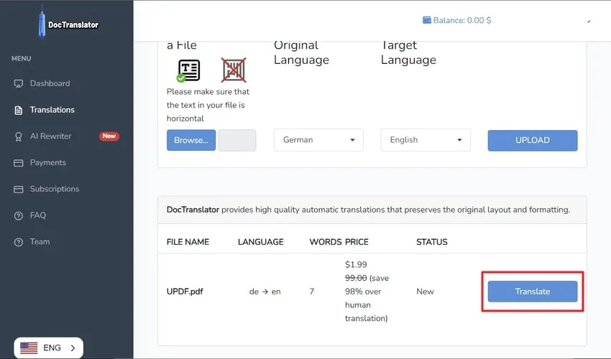
Task: Click the US flag icon
Action: 29,348
